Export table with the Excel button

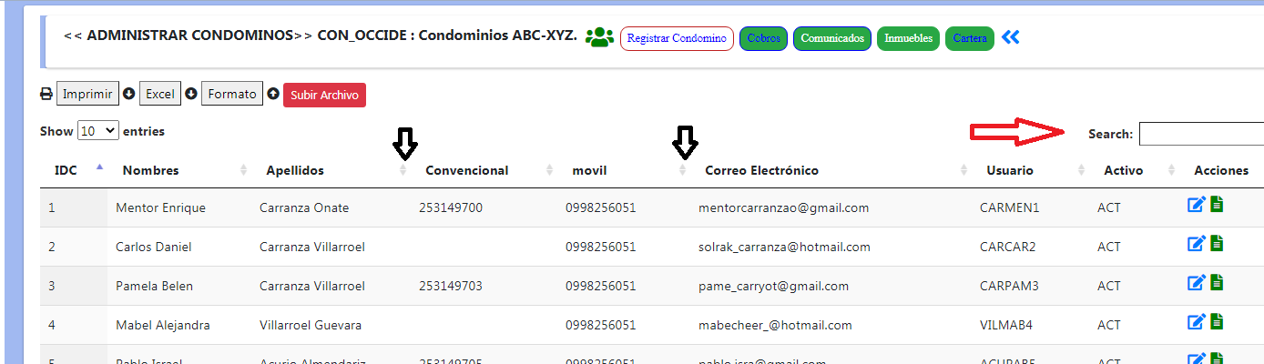point(160,94)
